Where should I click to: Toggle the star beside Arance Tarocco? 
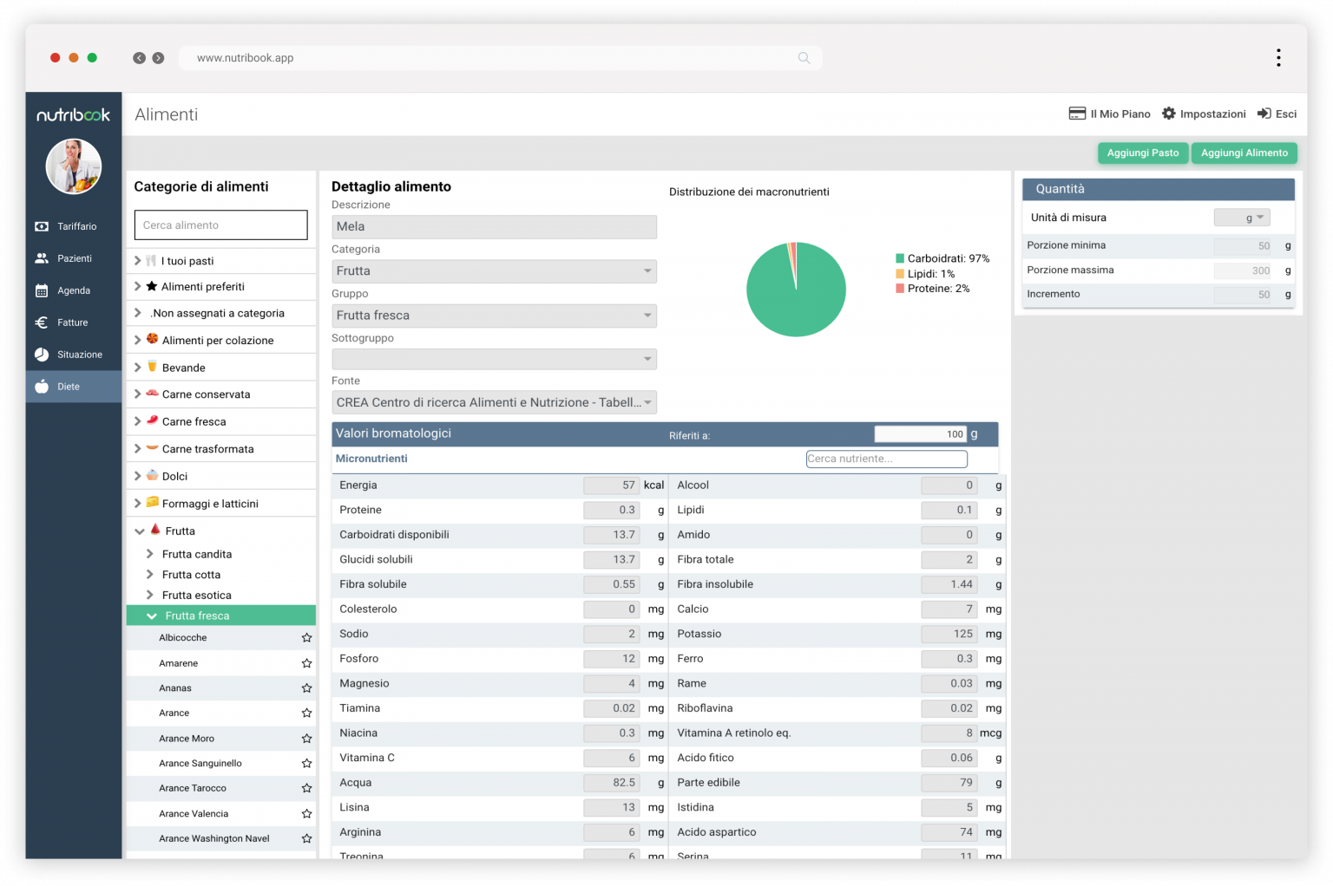point(305,788)
